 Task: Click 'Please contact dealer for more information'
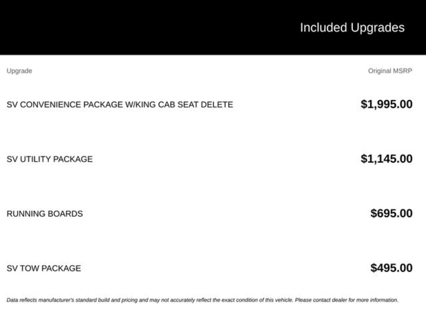click(x=347, y=300)
